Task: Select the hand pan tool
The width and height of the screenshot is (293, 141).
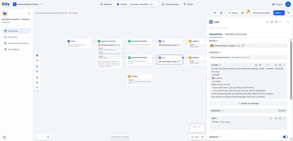Action: point(37,71)
